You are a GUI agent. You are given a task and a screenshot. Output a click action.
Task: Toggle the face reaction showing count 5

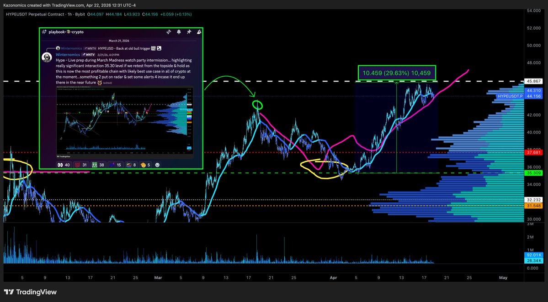click(145, 165)
